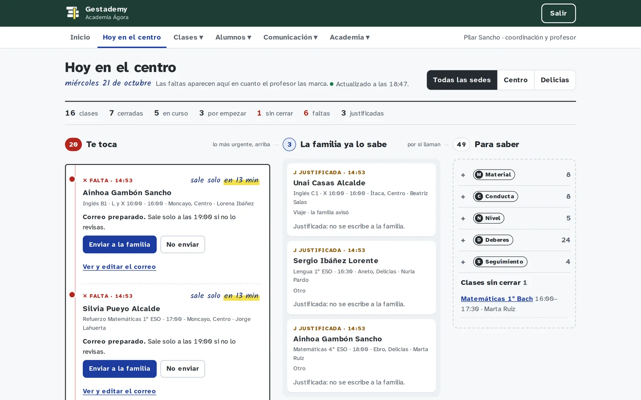Open the Comunicación dropdown menu
The image size is (641, 400).
click(x=290, y=37)
